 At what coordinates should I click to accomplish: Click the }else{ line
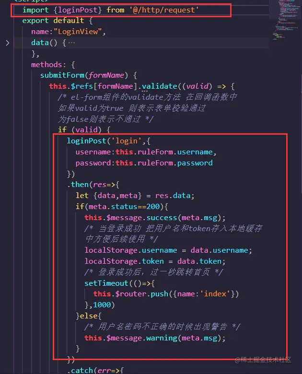[x=89, y=316]
